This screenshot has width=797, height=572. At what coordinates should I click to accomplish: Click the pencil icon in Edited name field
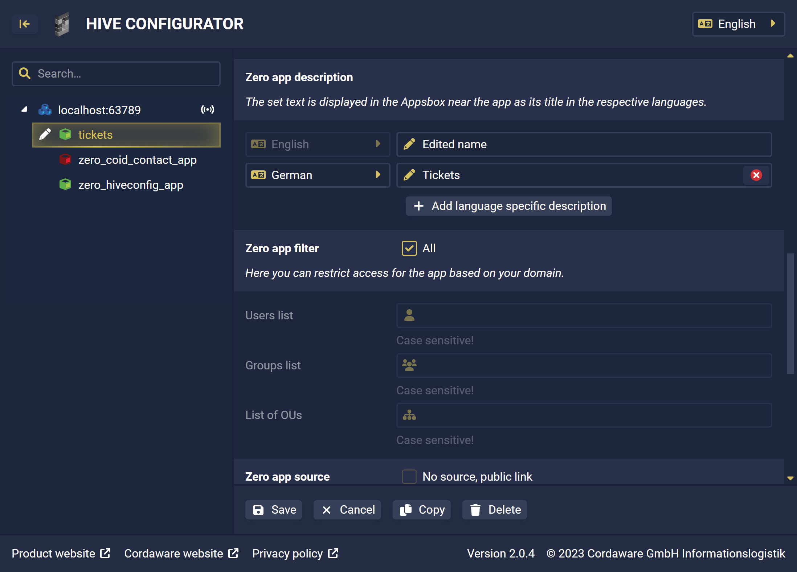pyautogui.click(x=409, y=144)
